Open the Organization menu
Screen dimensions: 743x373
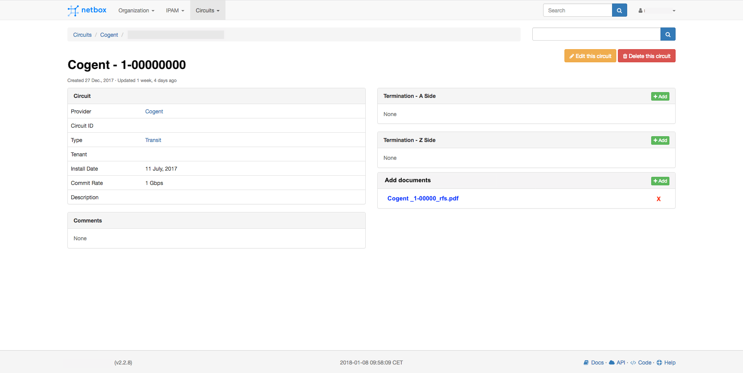(x=136, y=10)
